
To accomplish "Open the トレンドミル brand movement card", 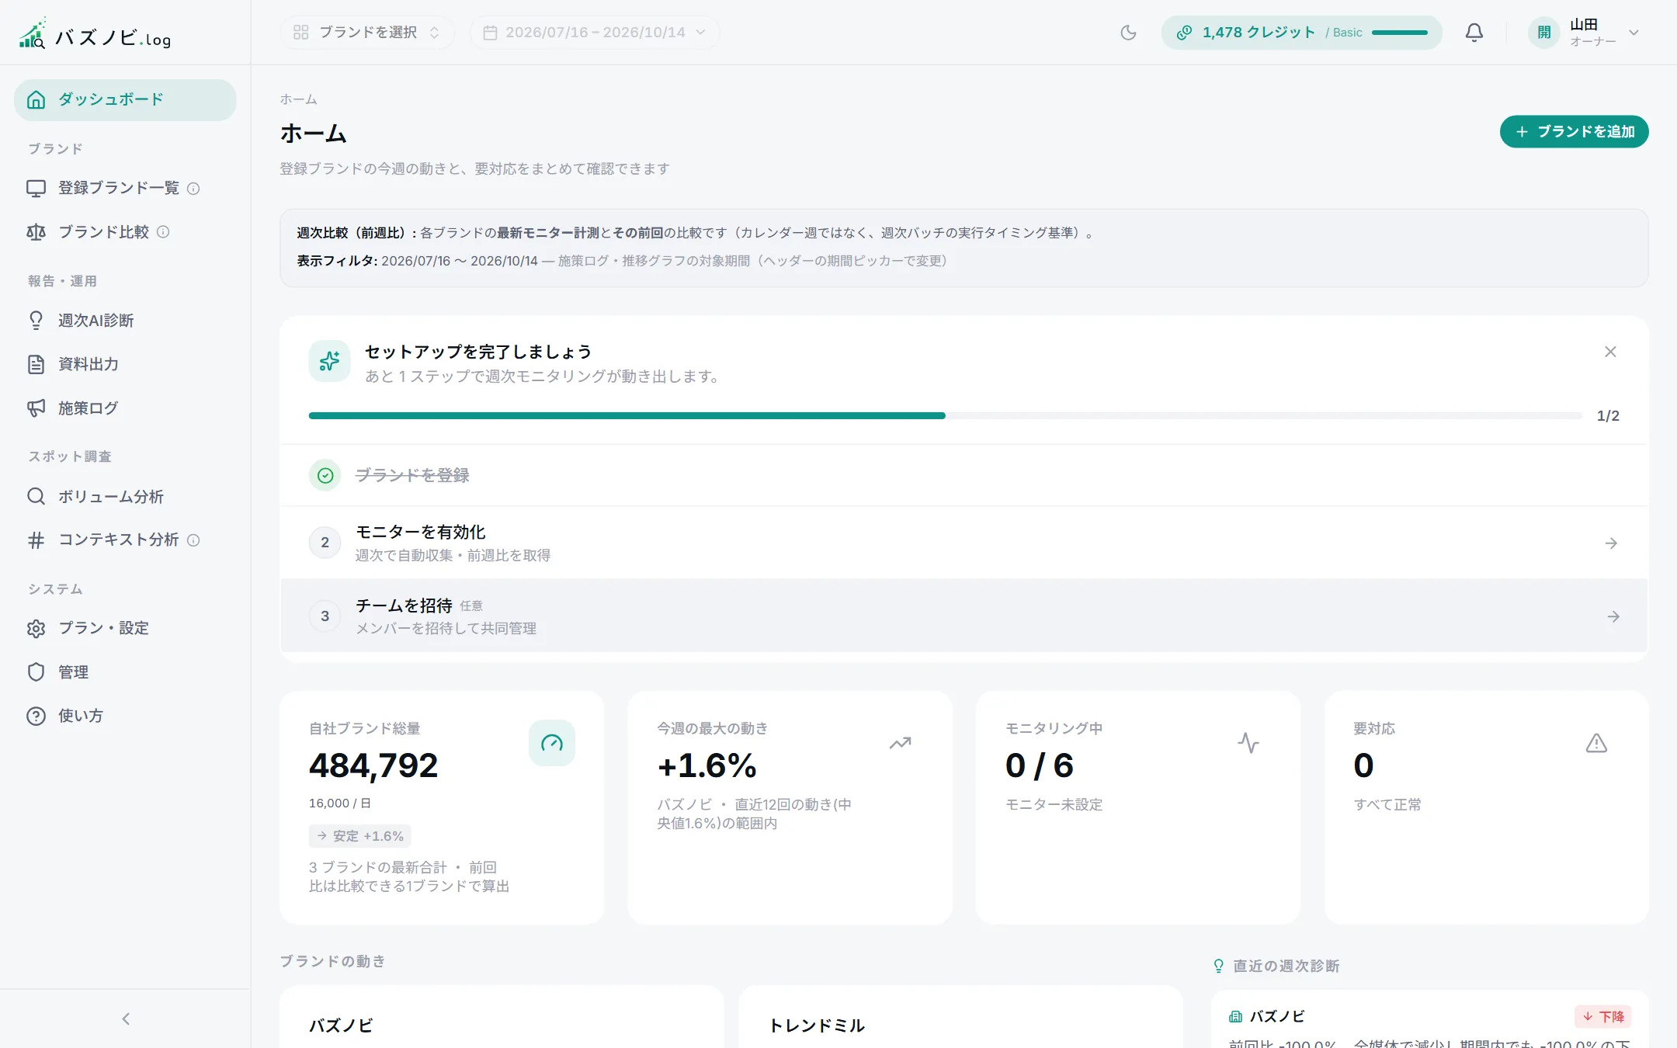I will [960, 1018].
